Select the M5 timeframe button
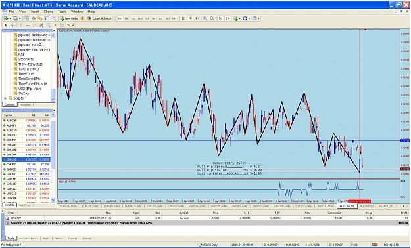The width and height of the screenshot is (411, 248). pyautogui.click(x=126, y=18)
